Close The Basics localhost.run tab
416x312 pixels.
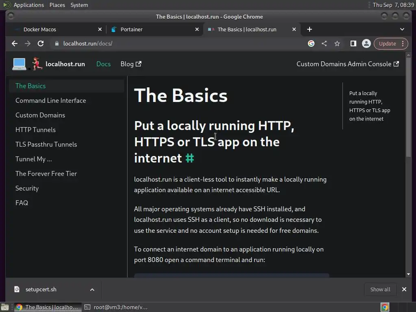294,29
